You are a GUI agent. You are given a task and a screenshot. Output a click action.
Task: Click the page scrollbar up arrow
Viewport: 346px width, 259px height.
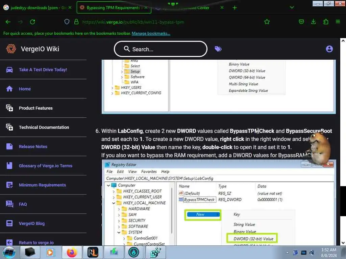(343, 41)
